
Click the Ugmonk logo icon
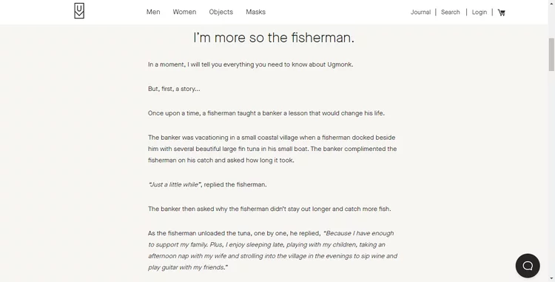click(79, 11)
